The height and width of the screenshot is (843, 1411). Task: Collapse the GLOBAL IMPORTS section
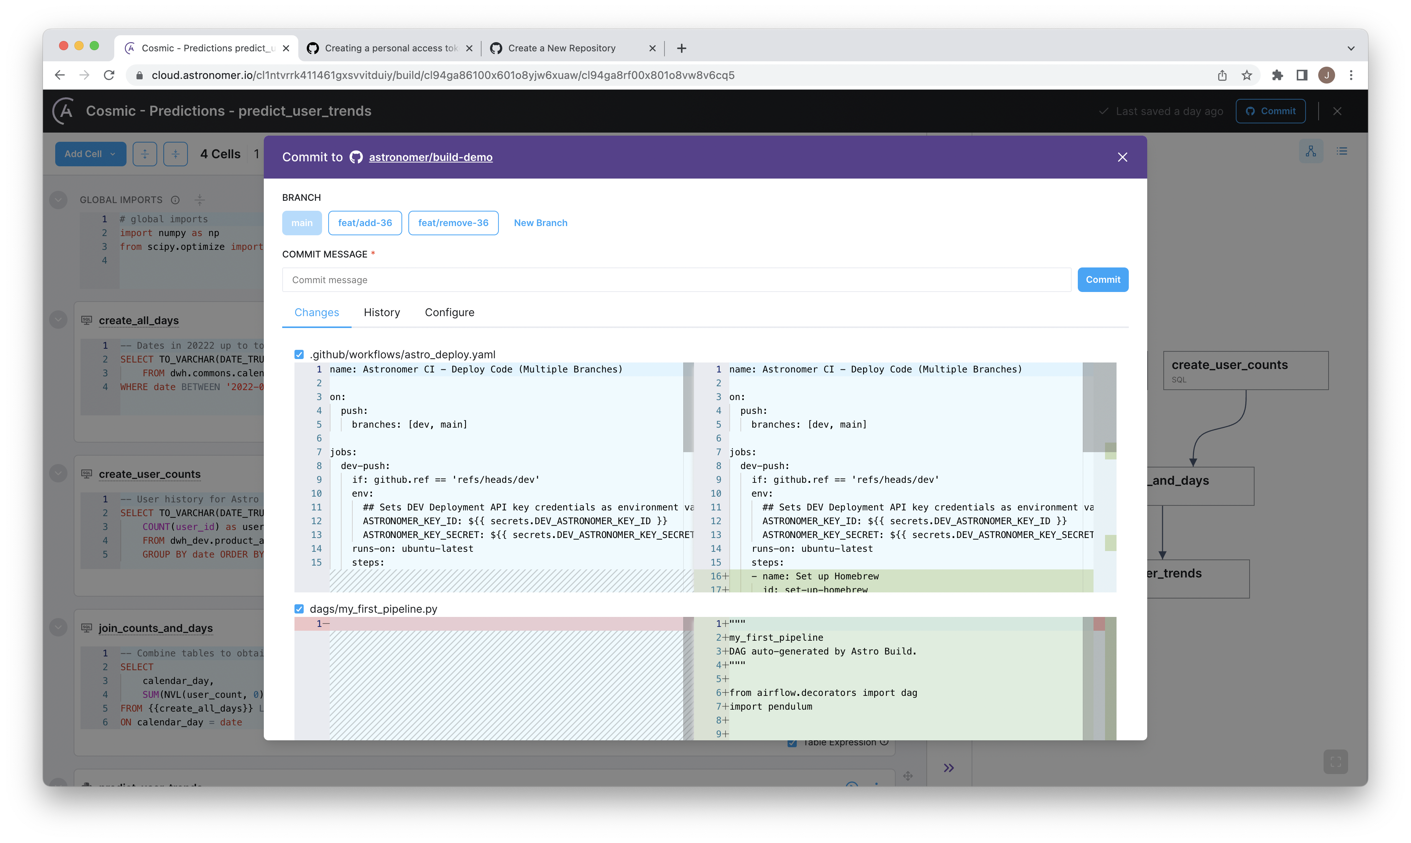58,200
